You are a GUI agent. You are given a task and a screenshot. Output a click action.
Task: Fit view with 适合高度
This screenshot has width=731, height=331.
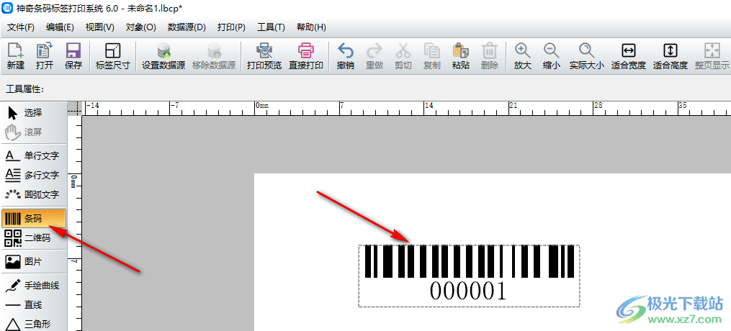click(671, 56)
